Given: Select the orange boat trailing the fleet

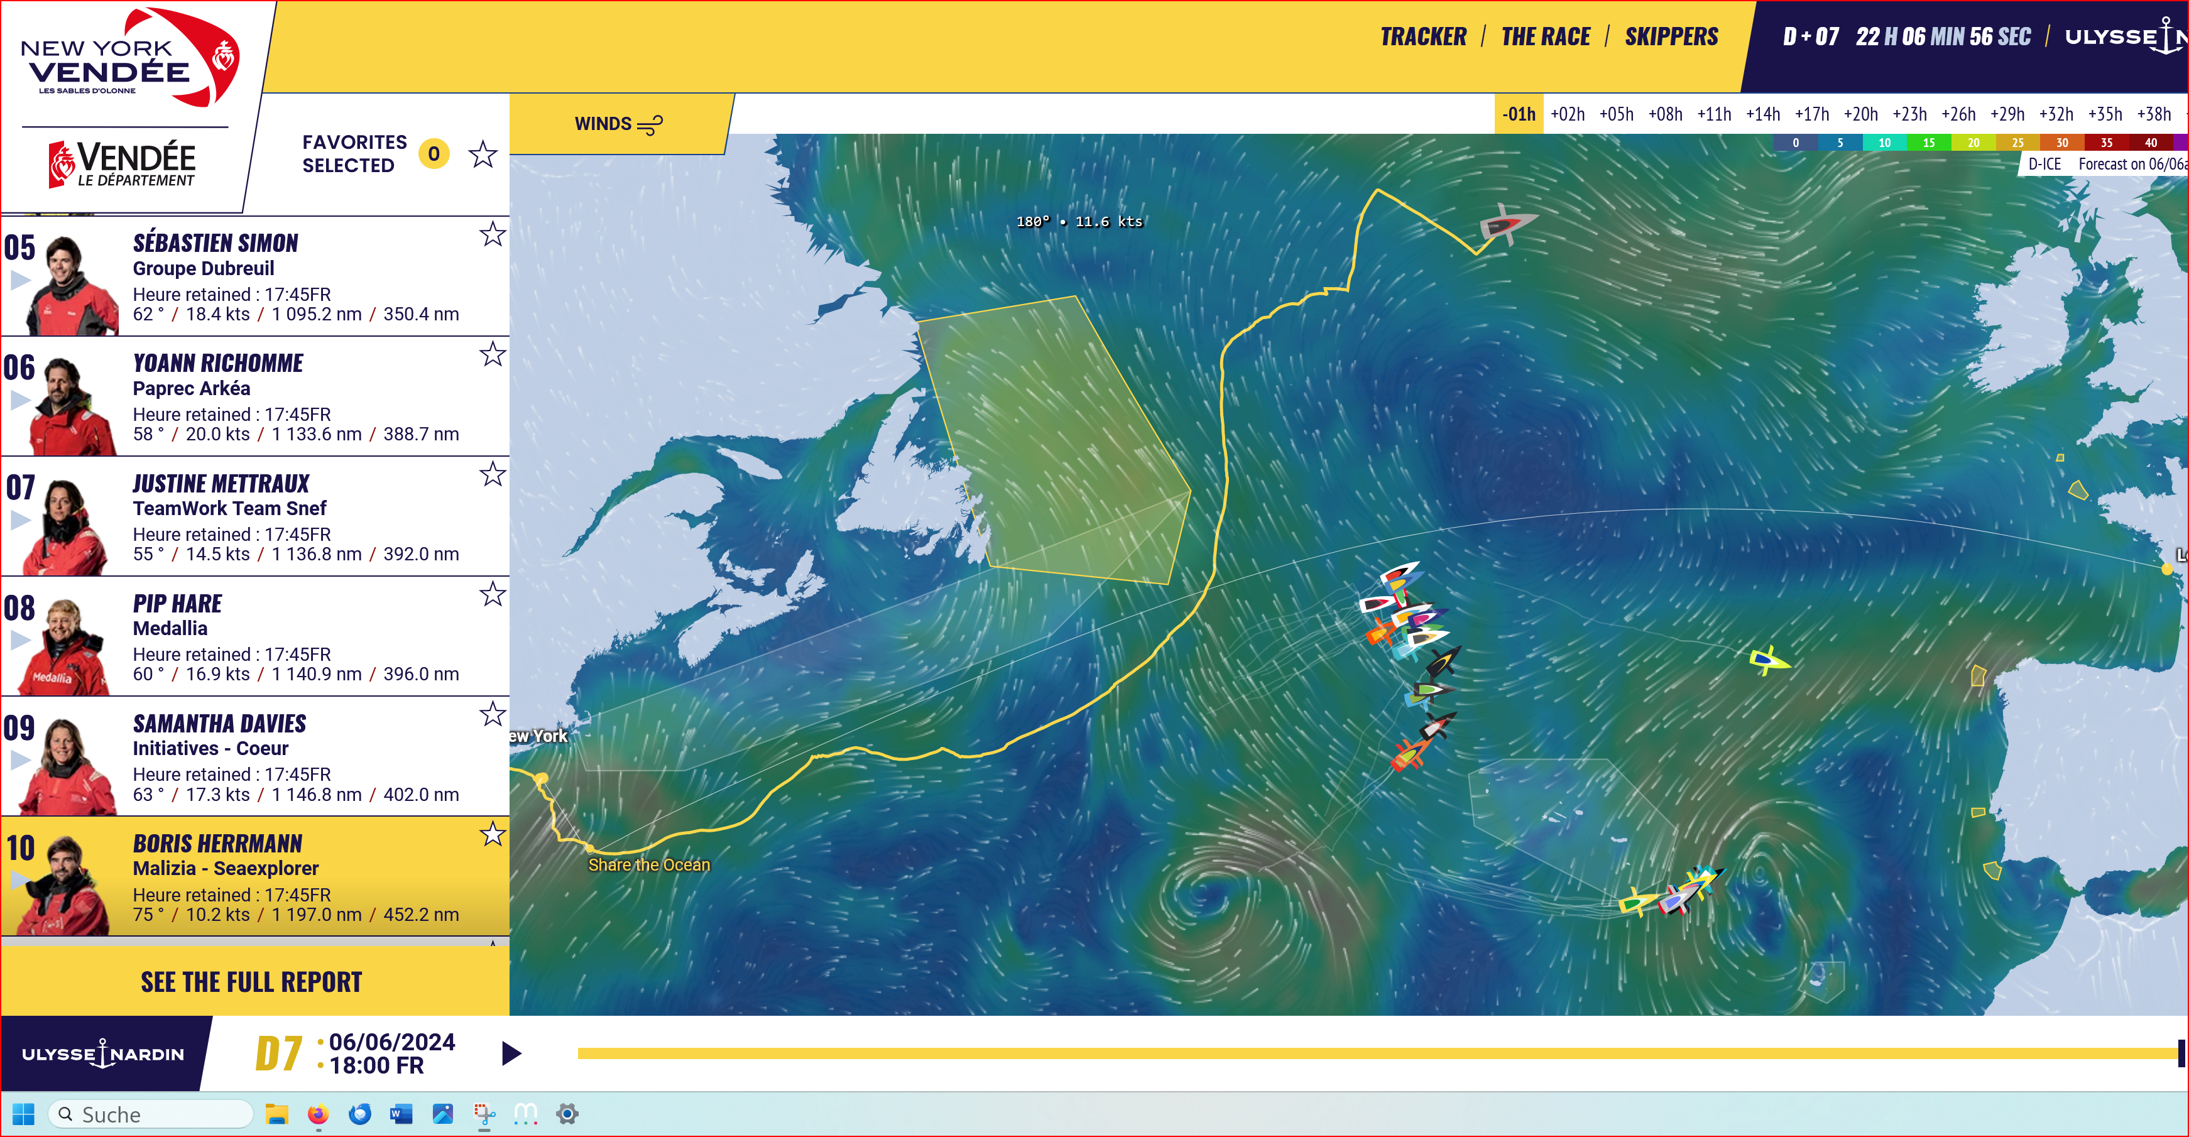Looking at the screenshot, I should [x=1411, y=753].
